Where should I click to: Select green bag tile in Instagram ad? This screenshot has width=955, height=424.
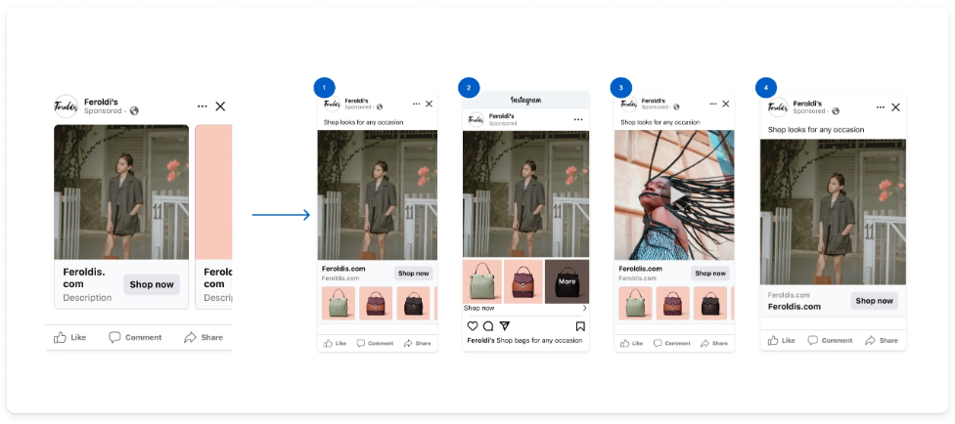pos(482,281)
